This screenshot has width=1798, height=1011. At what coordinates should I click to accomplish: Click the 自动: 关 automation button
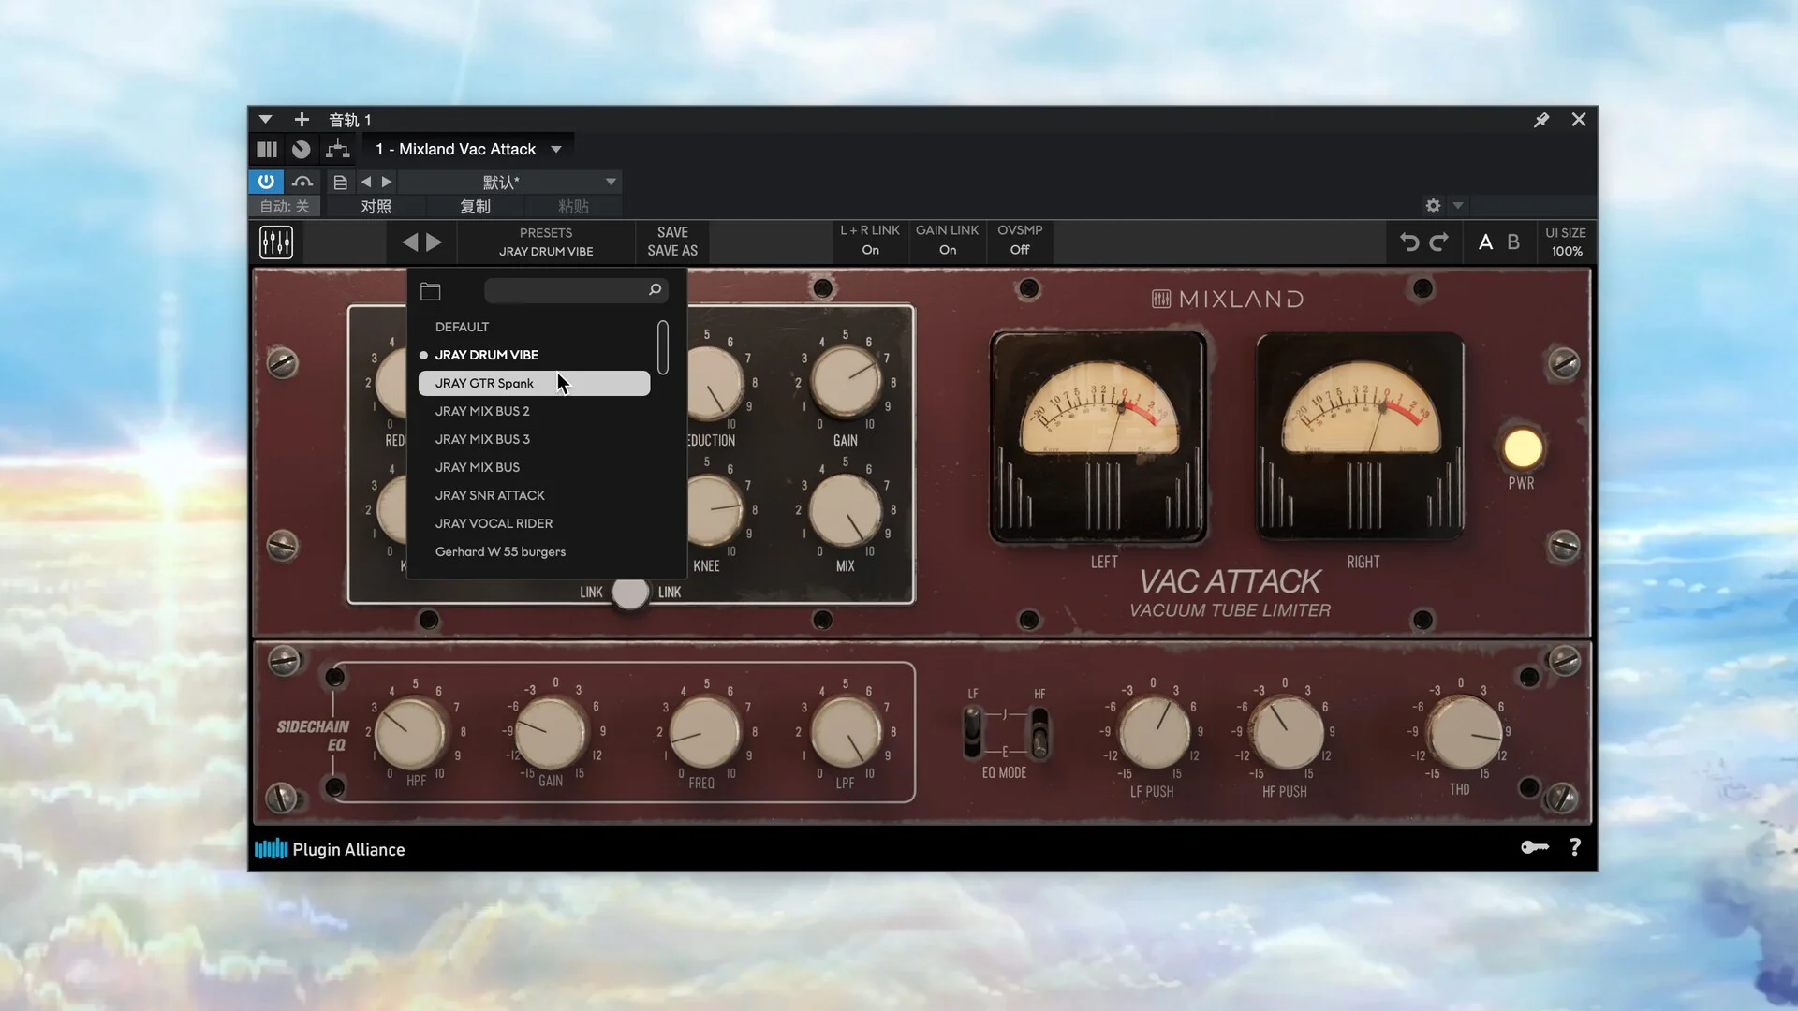pyautogui.click(x=285, y=206)
